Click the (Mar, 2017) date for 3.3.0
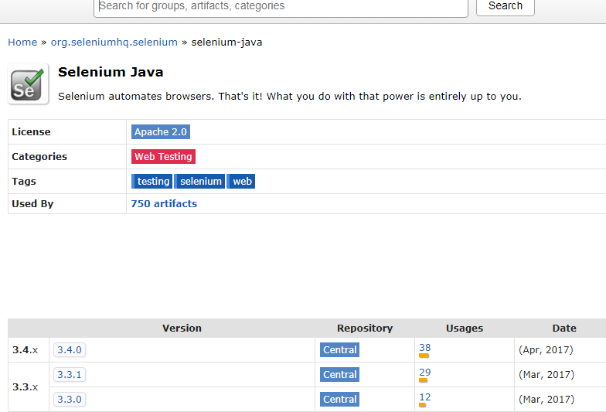This screenshot has height=412, width=606. tap(546, 399)
